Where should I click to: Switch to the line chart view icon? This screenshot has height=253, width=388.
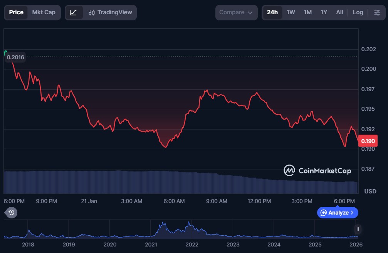[x=73, y=12]
